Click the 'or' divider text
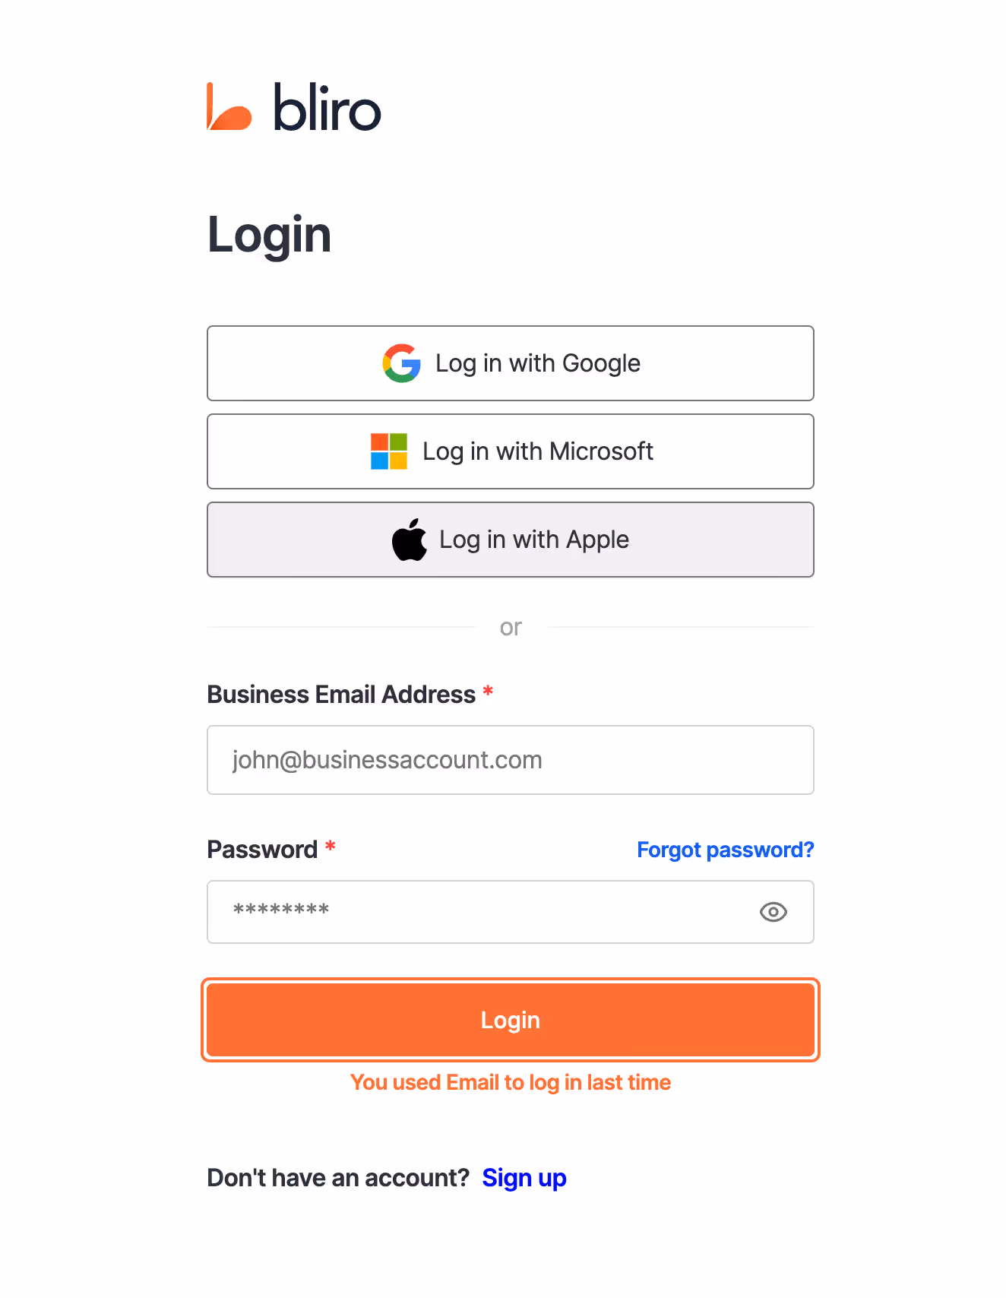Screen dimensions: 1006x1298 click(x=511, y=628)
